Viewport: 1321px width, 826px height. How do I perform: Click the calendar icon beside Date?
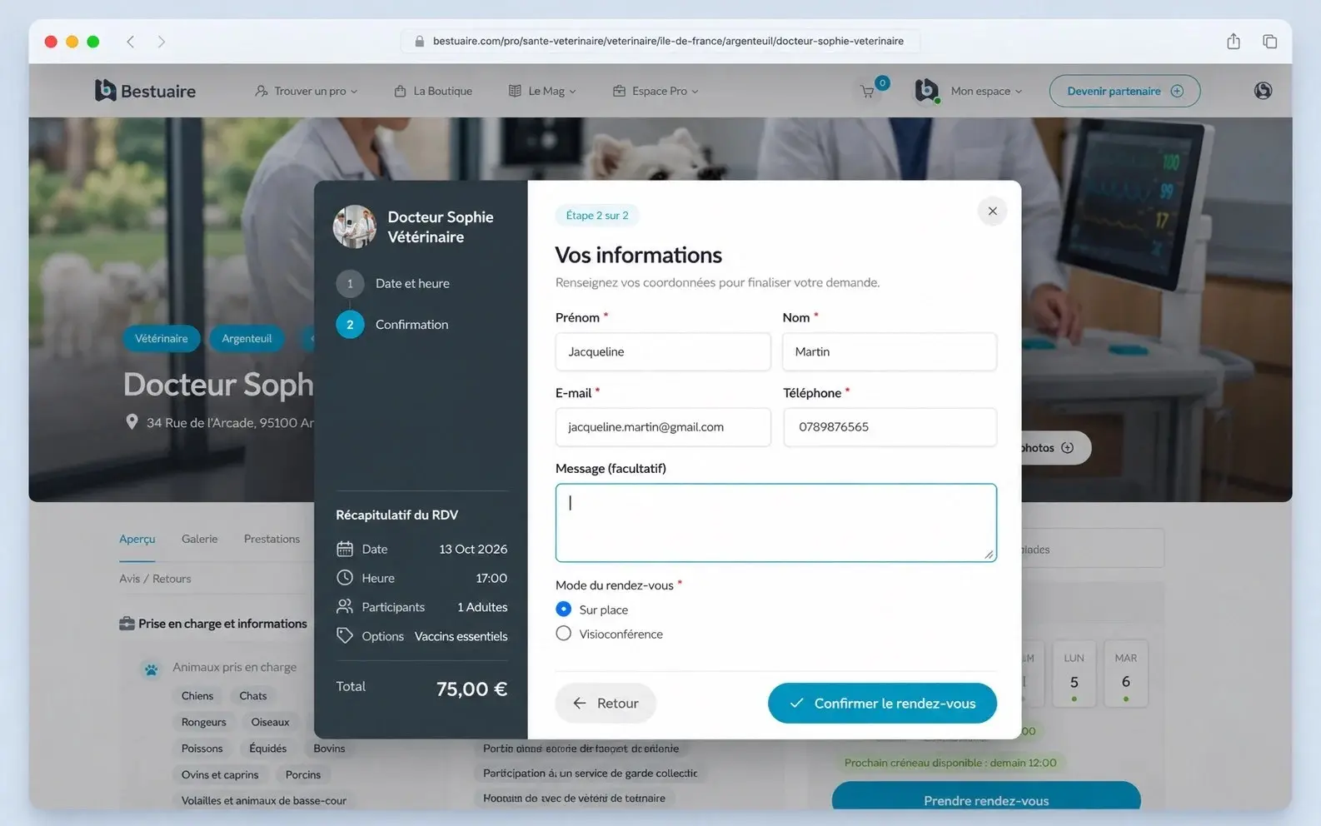[x=345, y=549]
